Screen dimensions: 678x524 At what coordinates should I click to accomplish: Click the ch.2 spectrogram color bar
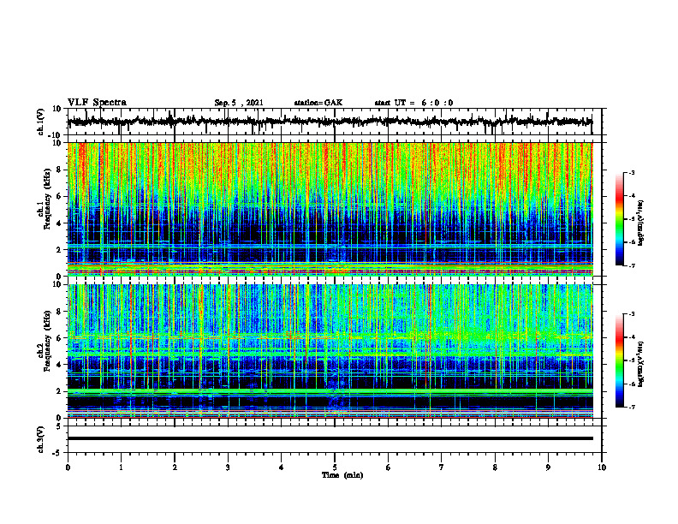point(620,360)
